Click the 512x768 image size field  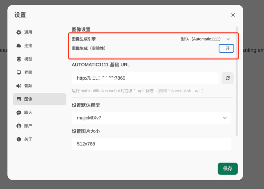coord(151,144)
